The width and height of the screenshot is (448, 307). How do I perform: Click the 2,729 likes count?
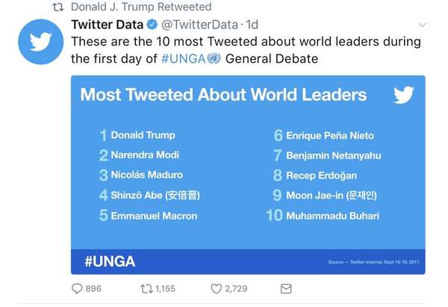tap(236, 288)
